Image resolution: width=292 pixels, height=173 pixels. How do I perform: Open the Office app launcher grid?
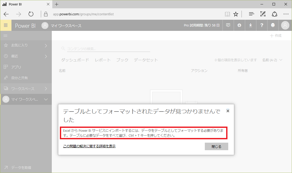[x=5, y=25]
